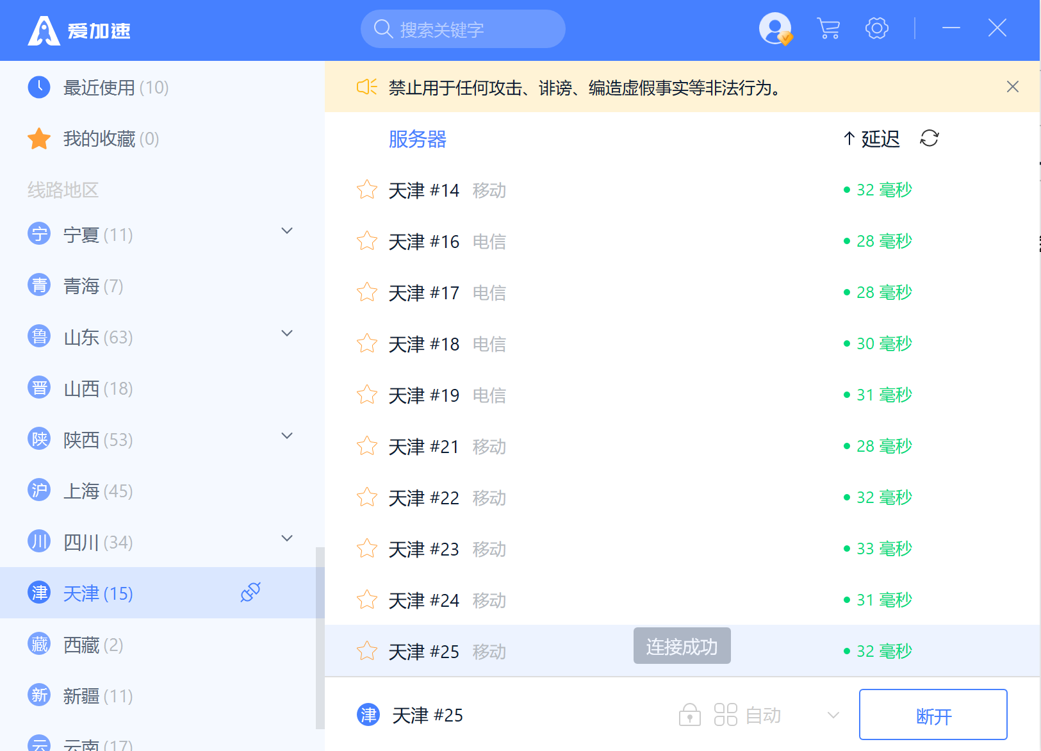Screen dimensions: 1041x751
Task: Click the 陕 badge icon
Action: pyautogui.click(x=39, y=439)
